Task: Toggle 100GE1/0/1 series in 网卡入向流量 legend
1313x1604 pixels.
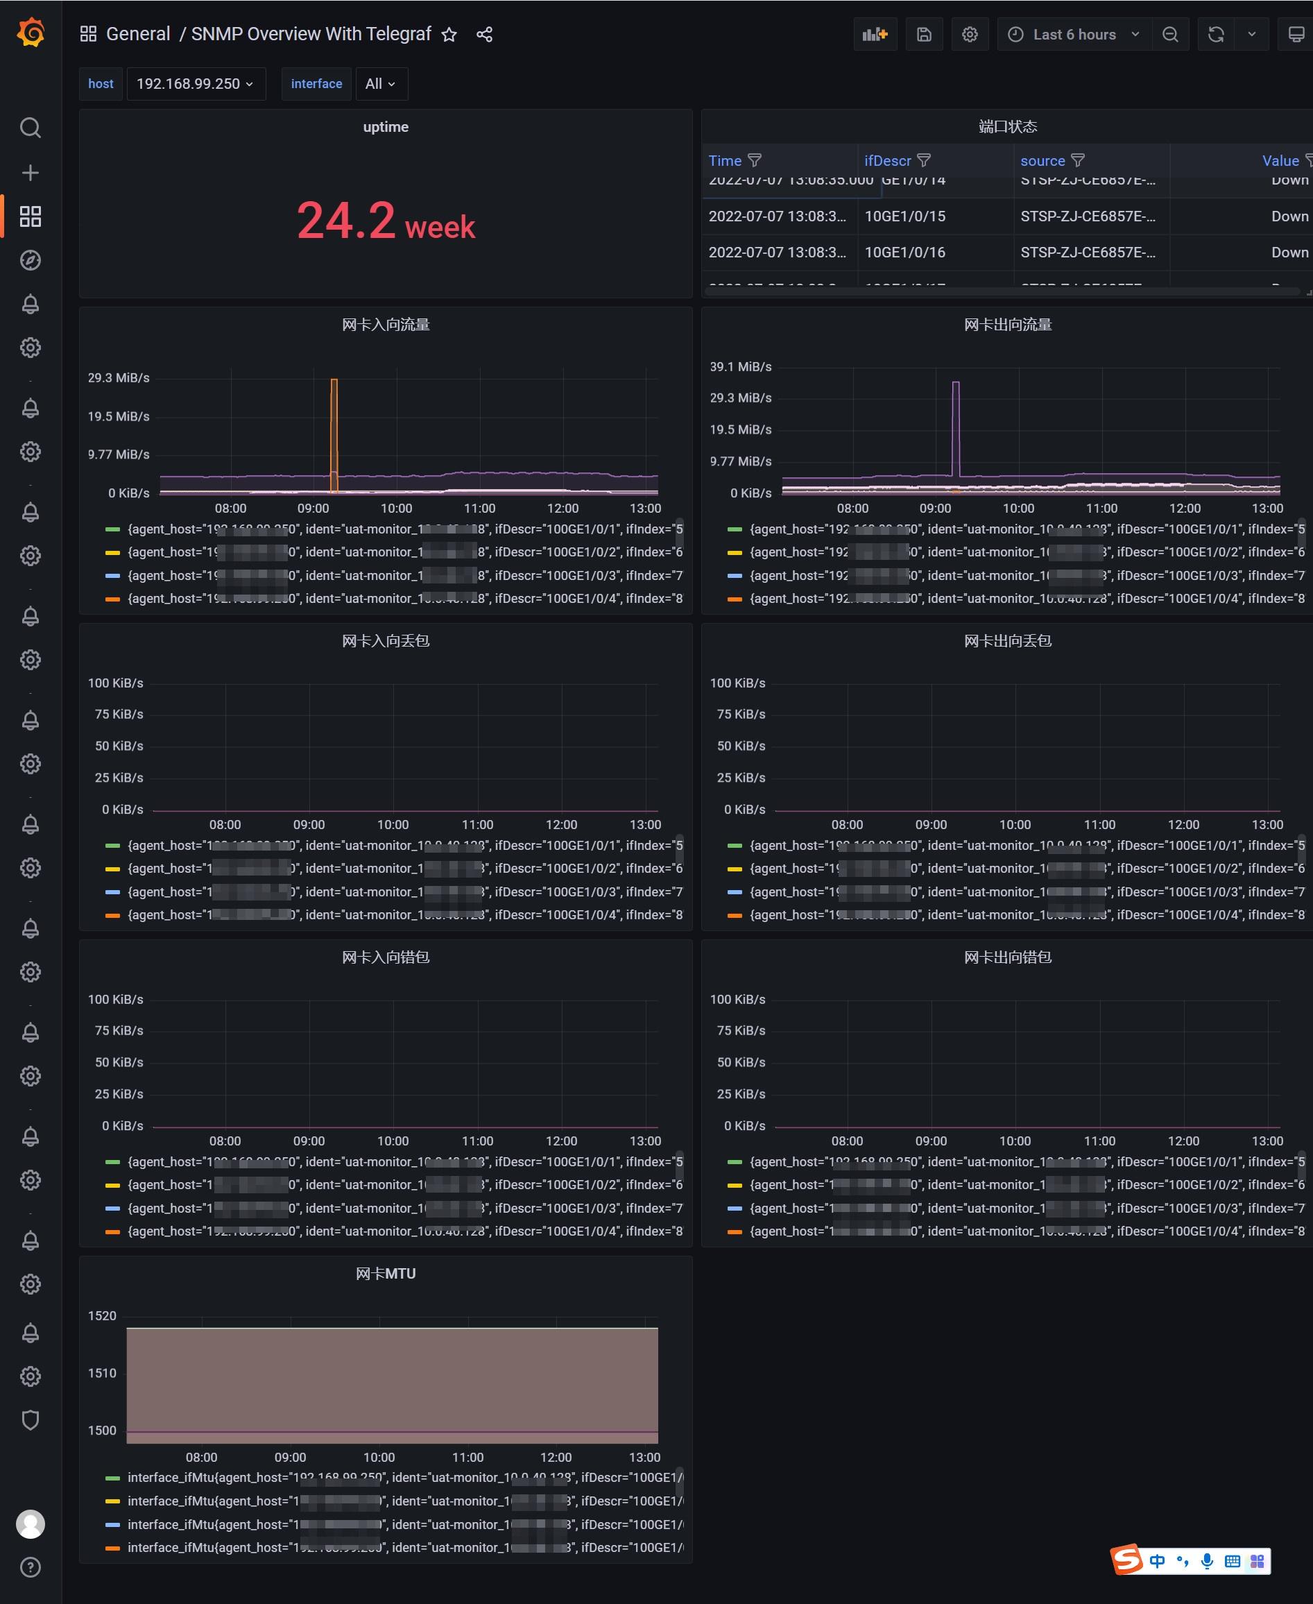Action: (x=404, y=529)
